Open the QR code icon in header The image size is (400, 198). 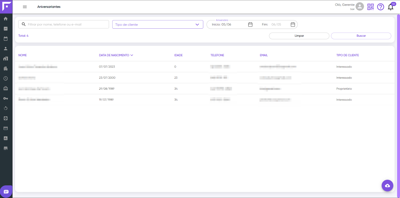point(370,7)
